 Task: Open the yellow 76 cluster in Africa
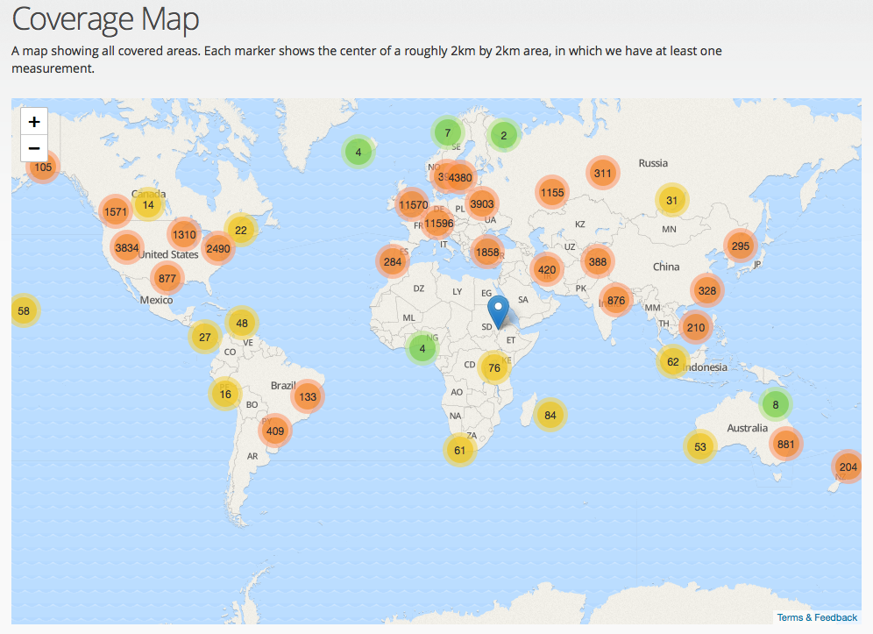494,368
